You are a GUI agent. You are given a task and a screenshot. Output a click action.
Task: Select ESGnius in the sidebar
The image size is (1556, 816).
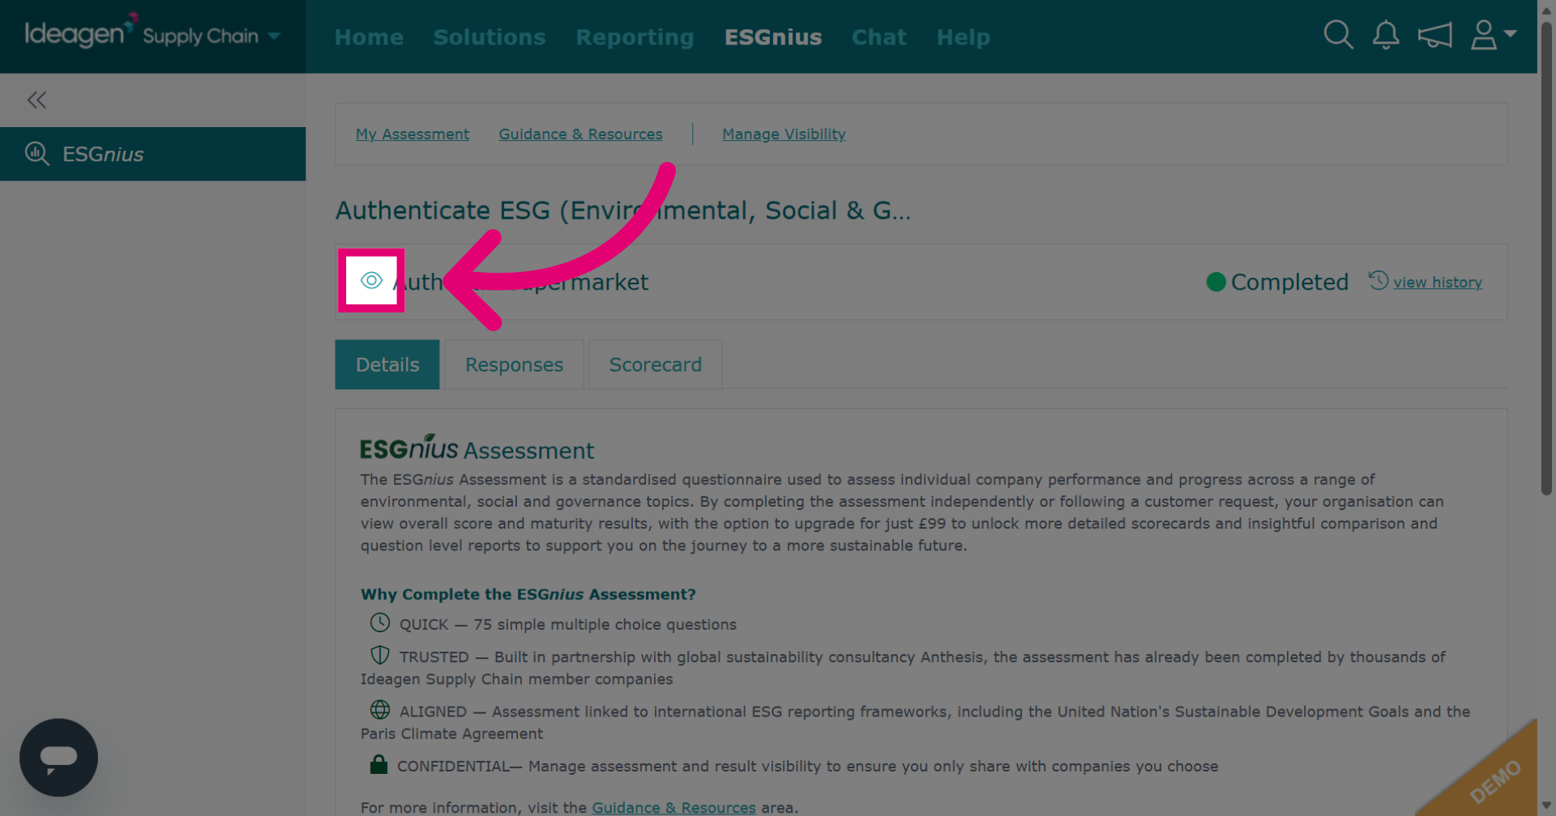coord(152,154)
